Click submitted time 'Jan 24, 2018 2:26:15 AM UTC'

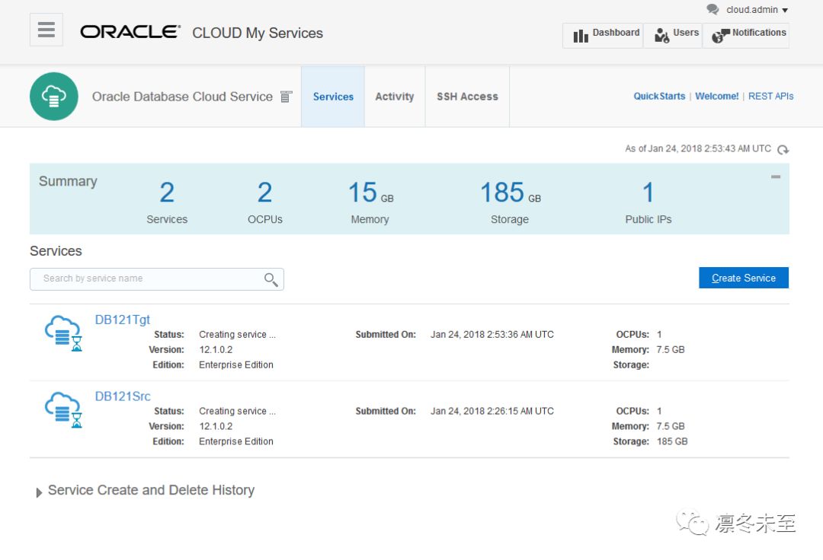click(x=492, y=411)
